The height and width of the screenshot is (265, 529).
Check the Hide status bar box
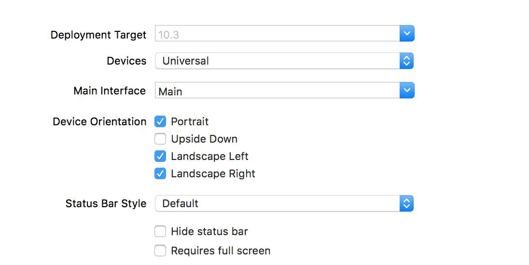(x=160, y=232)
